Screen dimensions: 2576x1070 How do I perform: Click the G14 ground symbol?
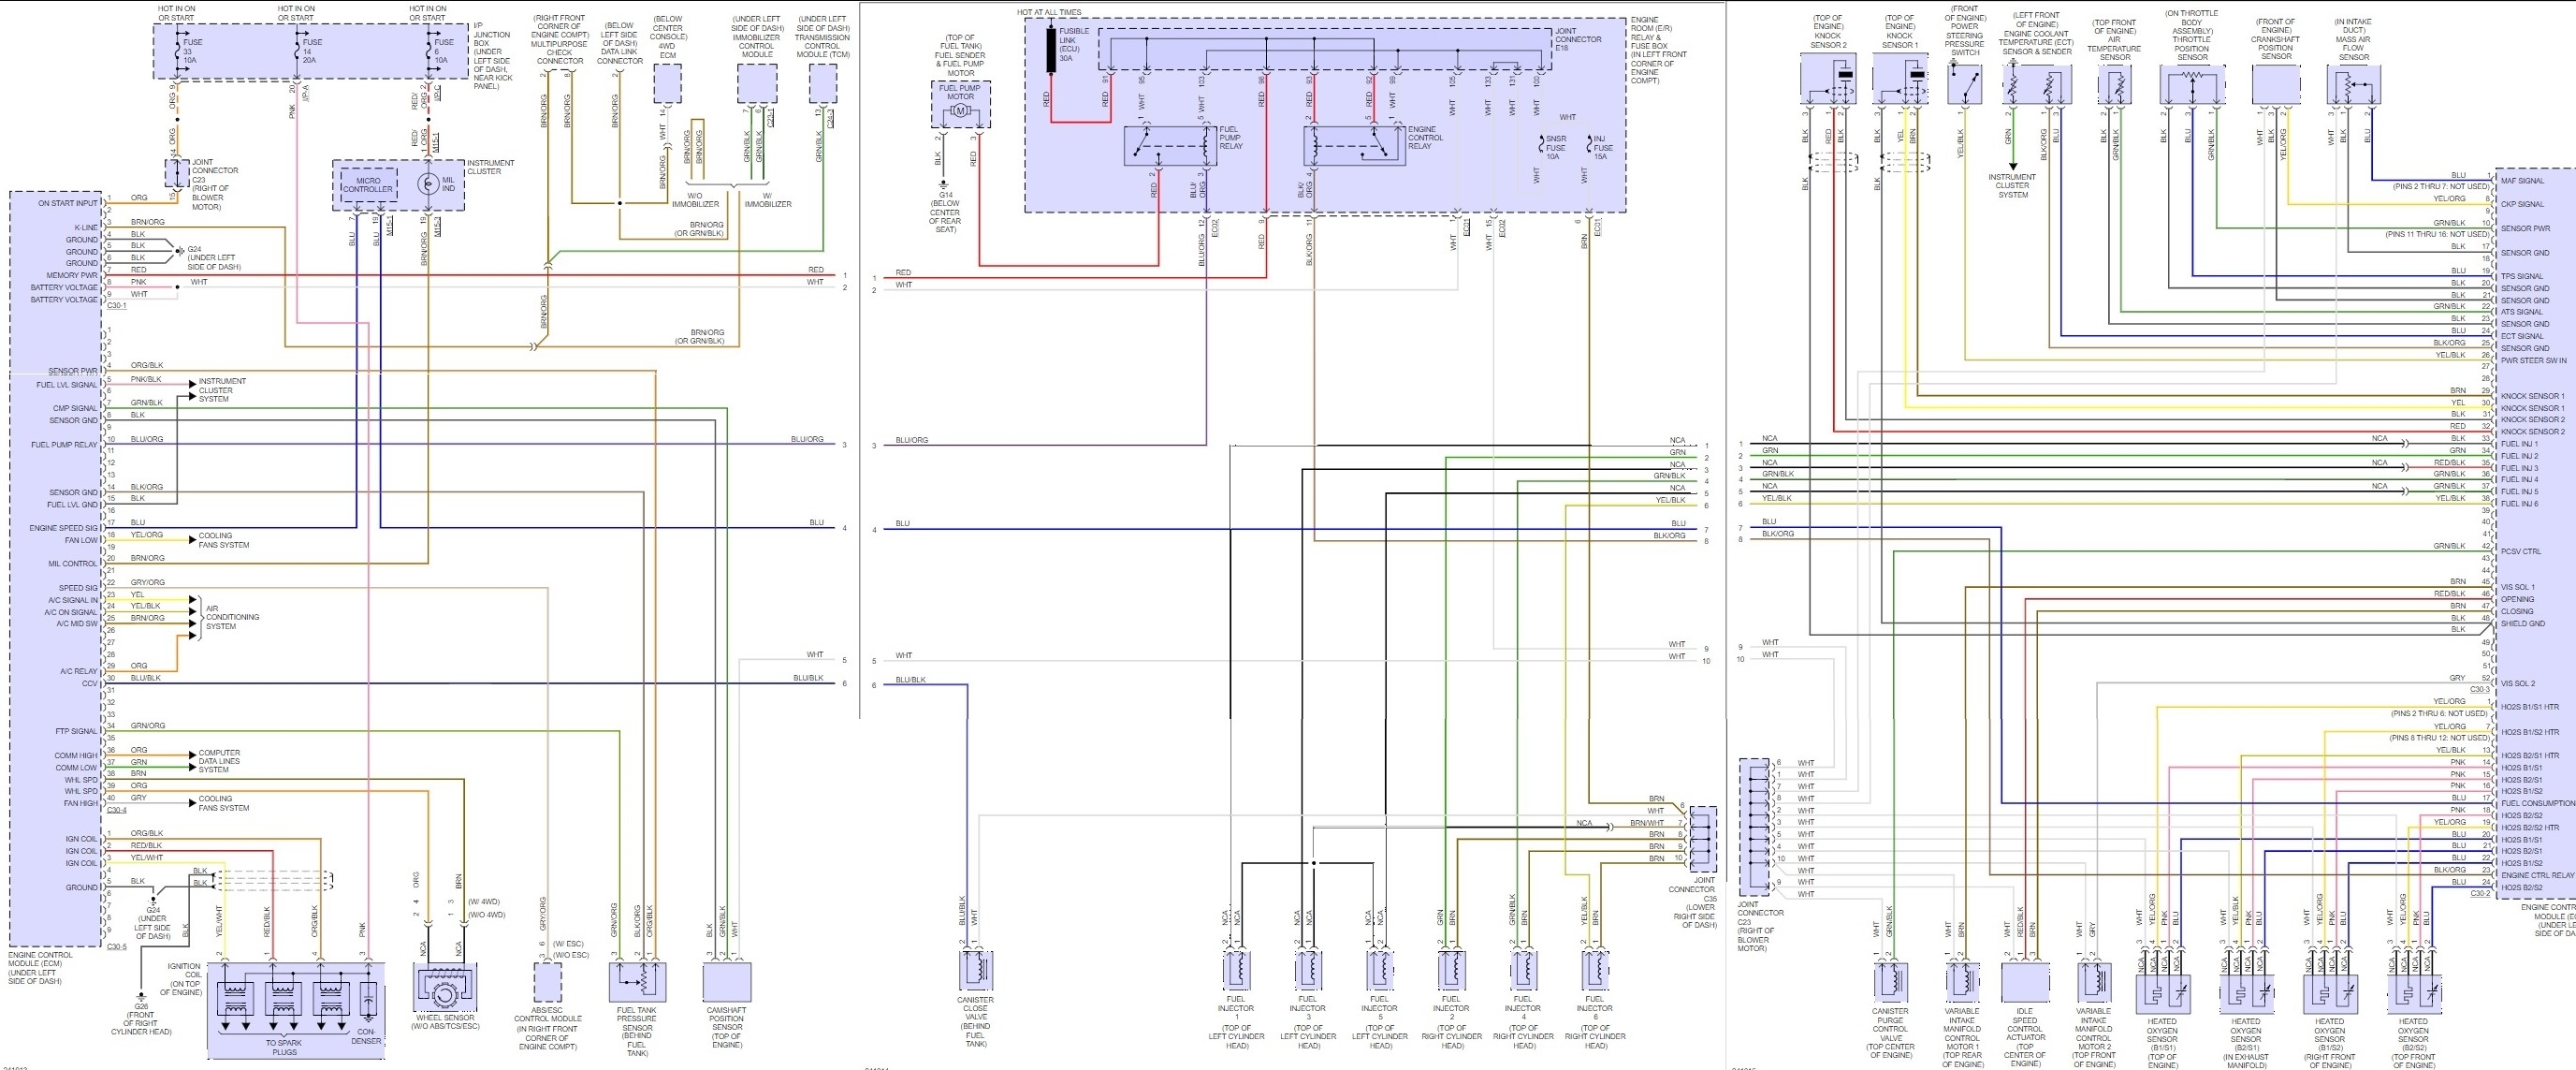(944, 185)
